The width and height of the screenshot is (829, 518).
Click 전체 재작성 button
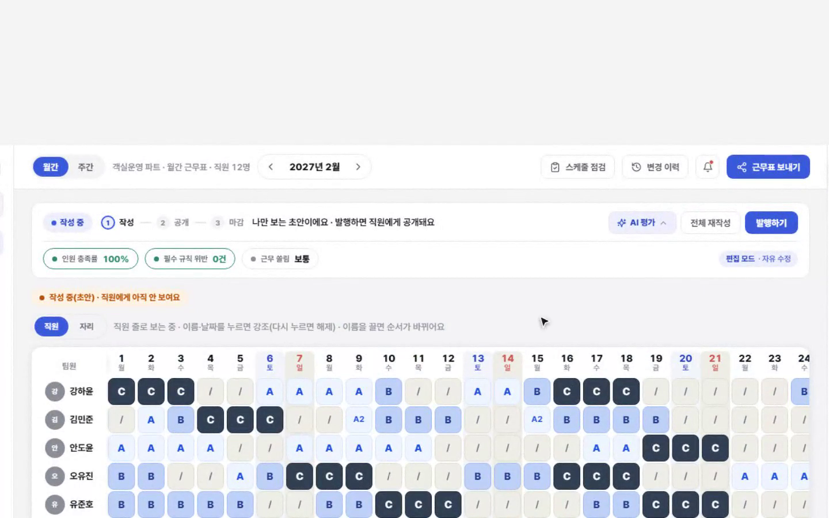pyautogui.click(x=710, y=223)
